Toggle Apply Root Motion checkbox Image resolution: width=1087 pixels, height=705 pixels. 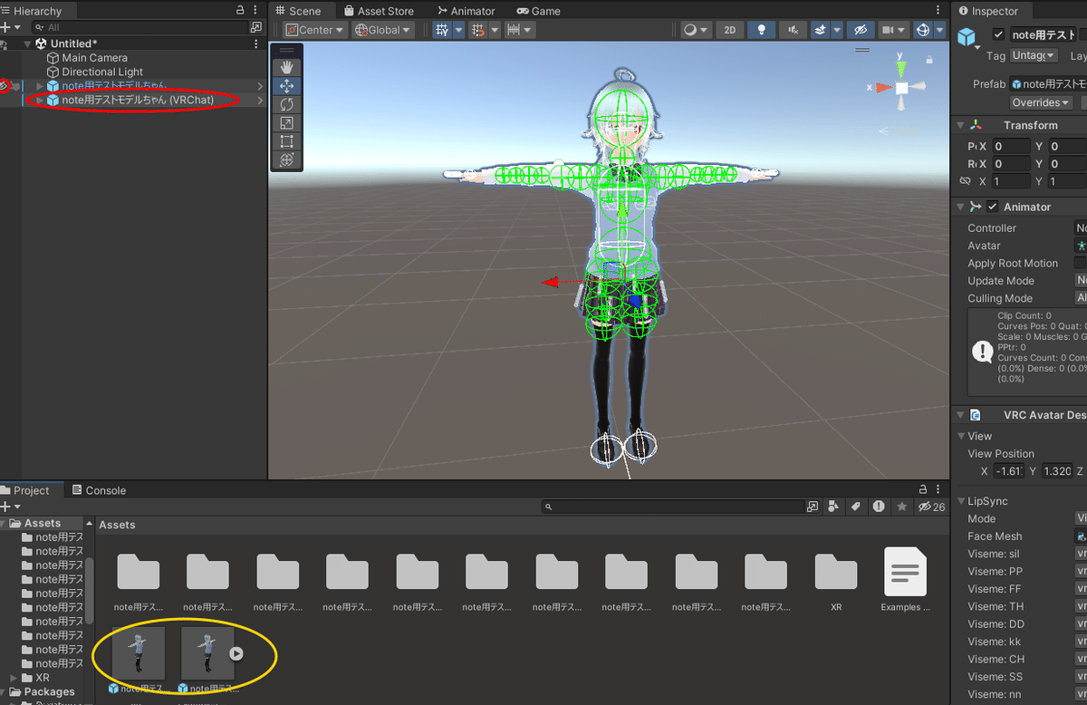pyautogui.click(x=1080, y=263)
